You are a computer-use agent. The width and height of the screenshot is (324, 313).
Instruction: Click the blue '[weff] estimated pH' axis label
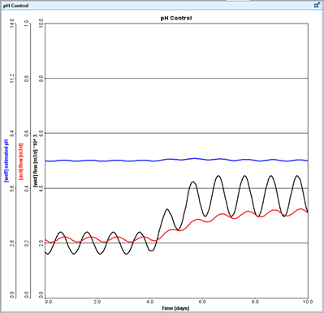coord(7,160)
